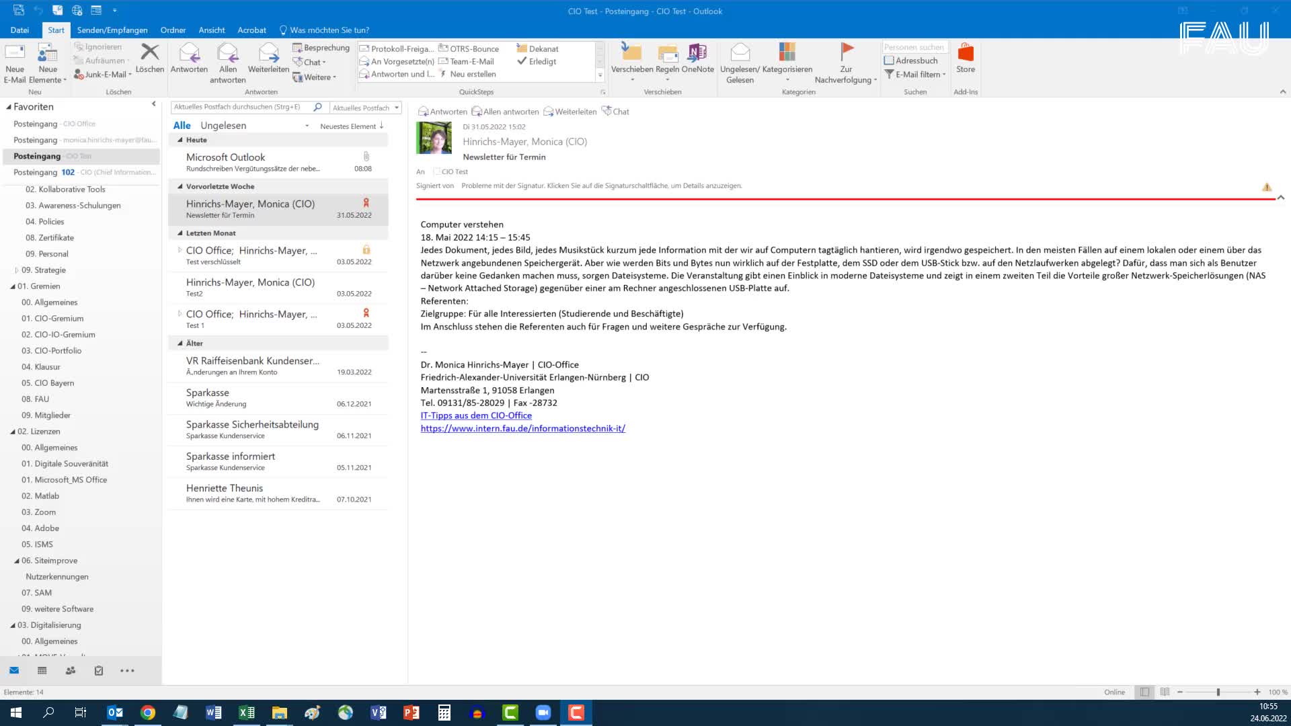Click the Store add-in icon
The height and width of the screenshot is (726, 1291).
(965, 58)
